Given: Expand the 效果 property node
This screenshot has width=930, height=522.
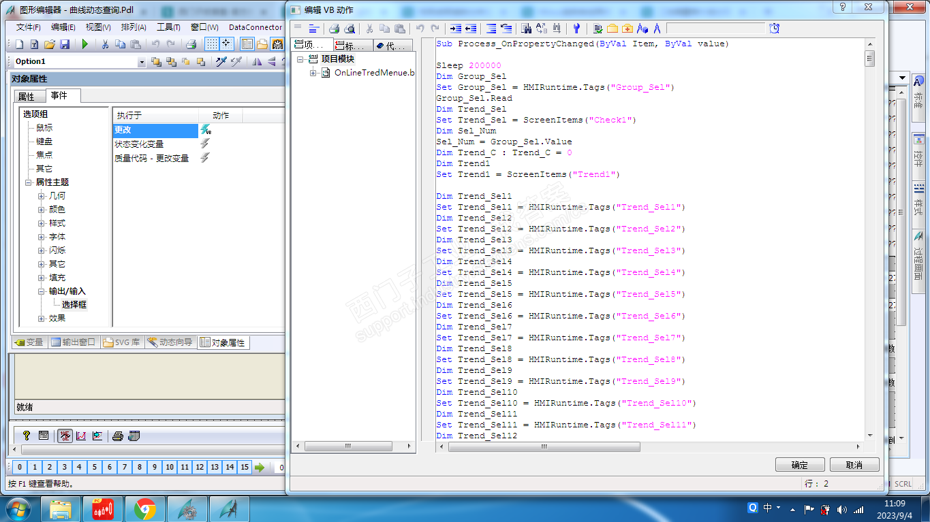Looking at the screenshot, I should (x=42, y=319).
